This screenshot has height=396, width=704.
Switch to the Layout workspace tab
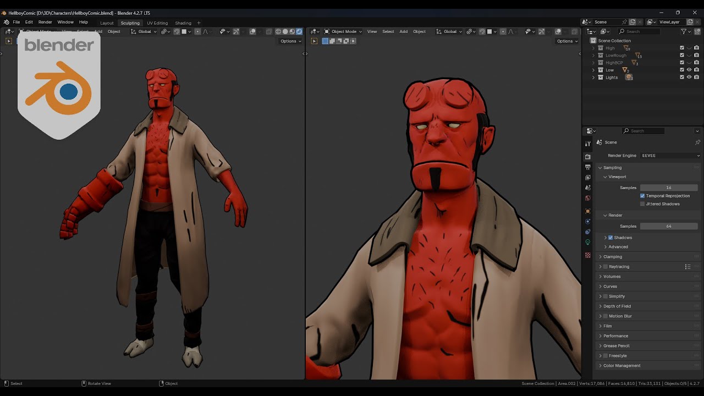tap(107, 23)
